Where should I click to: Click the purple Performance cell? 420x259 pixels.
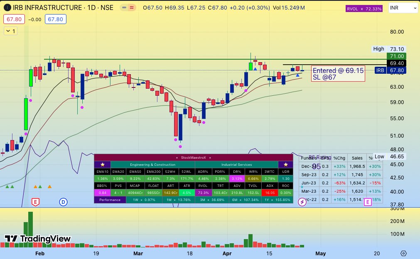pyautogui.click(x=110, y=200)
